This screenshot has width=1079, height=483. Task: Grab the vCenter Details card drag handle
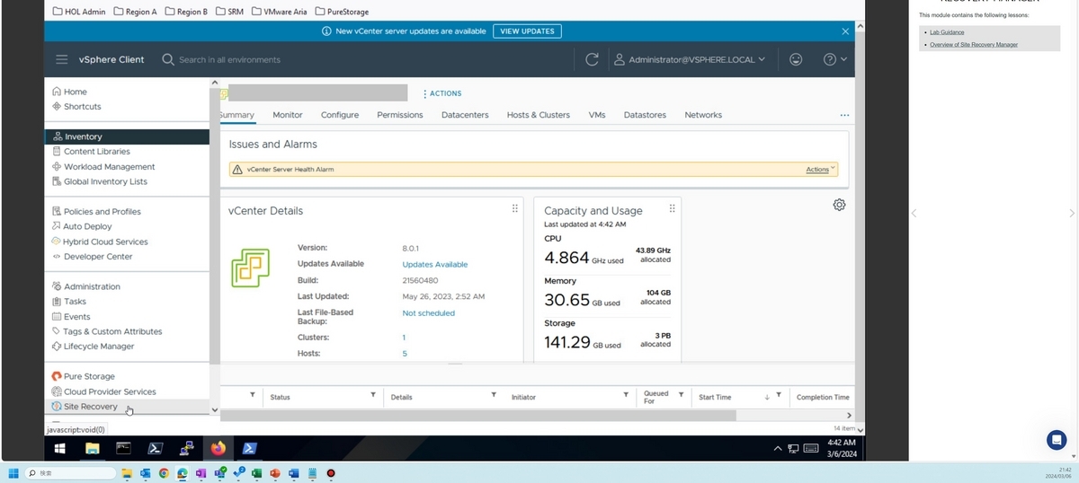[x=515, y=208]
